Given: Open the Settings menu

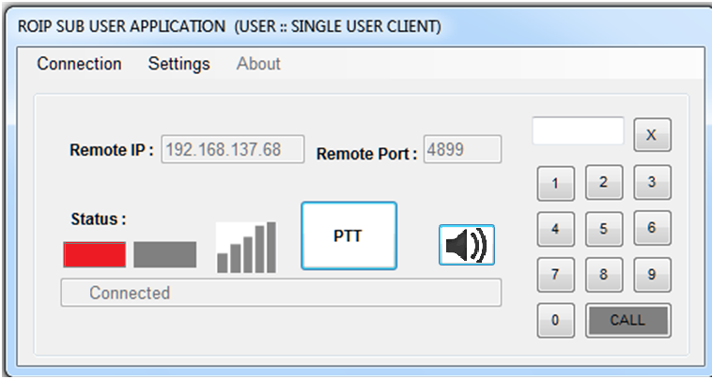Looking at the screenshot, I should 178,64.
